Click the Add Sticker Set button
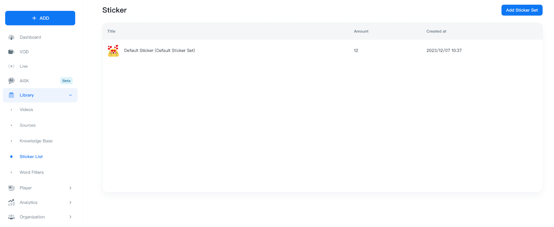554x227 pixels. [521, 10]
